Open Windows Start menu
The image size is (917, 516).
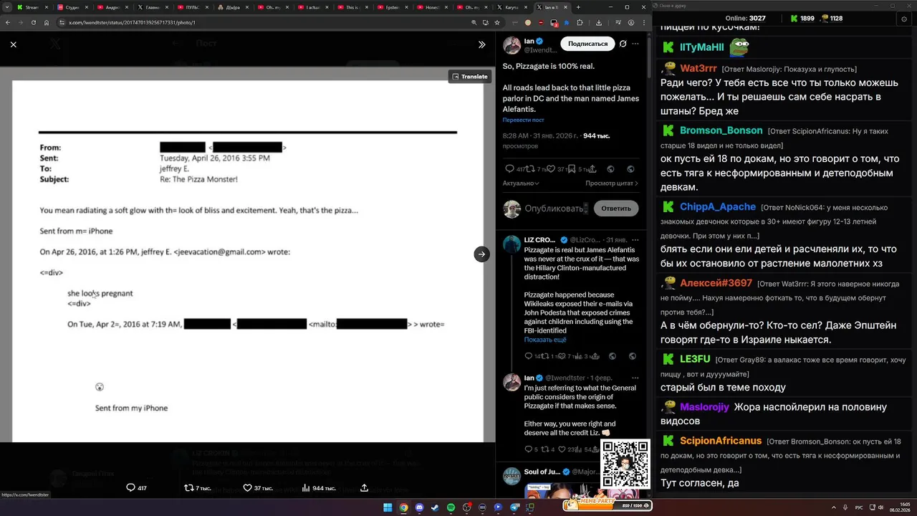click(388, 507)
